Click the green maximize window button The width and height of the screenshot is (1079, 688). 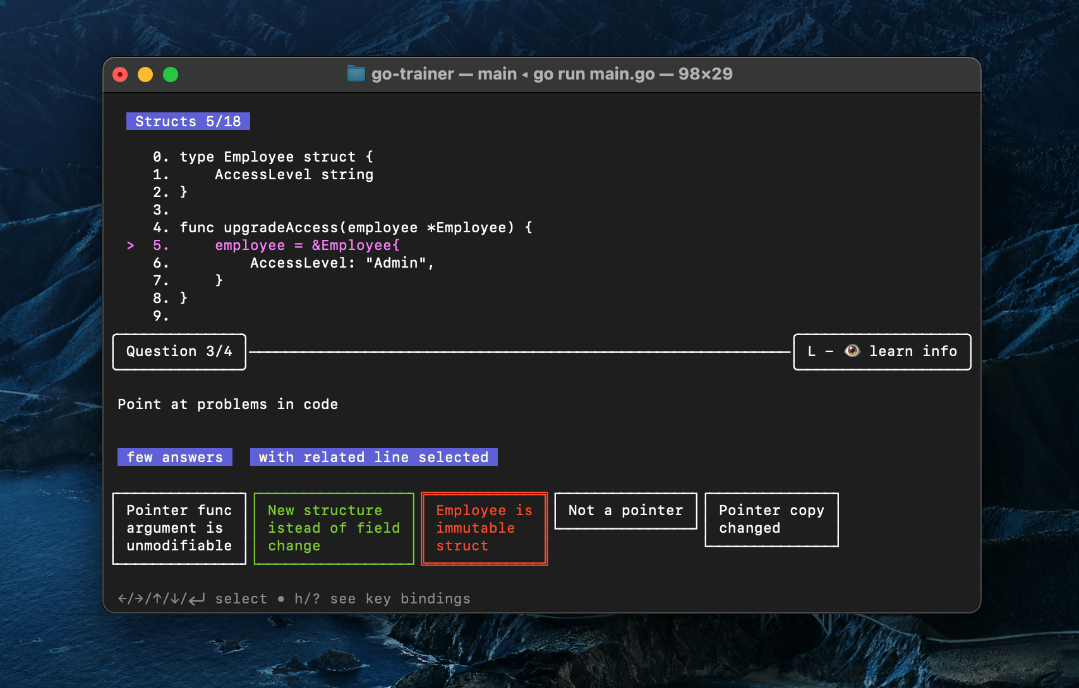point(171,74)
